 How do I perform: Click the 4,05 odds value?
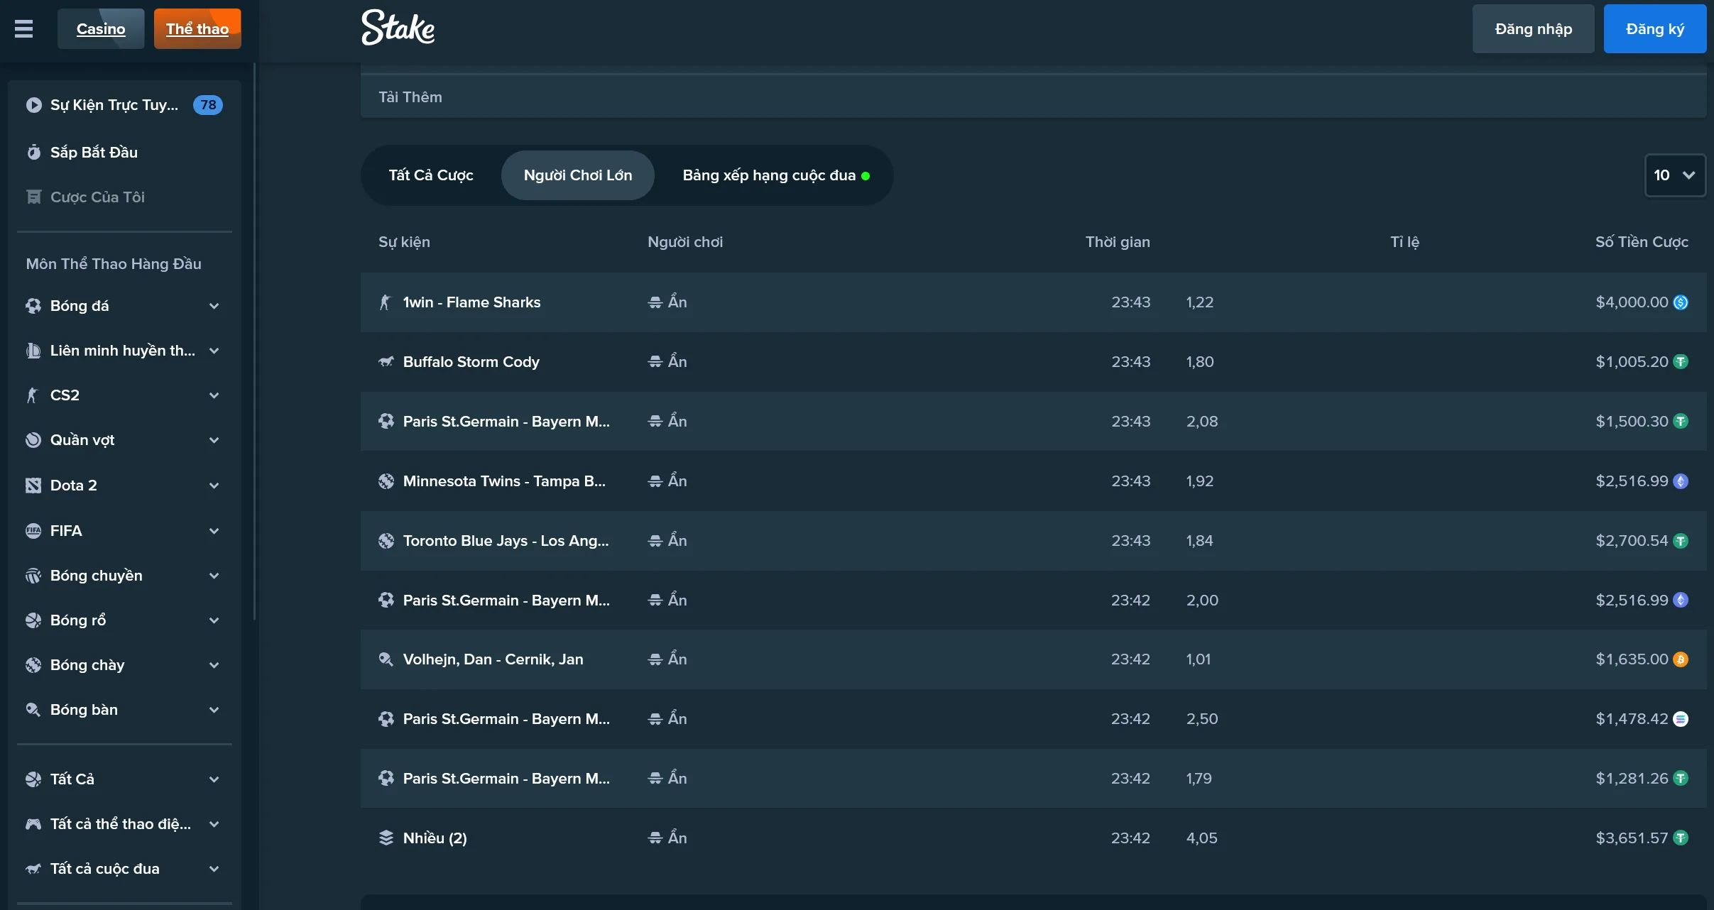click(1201, 838)
